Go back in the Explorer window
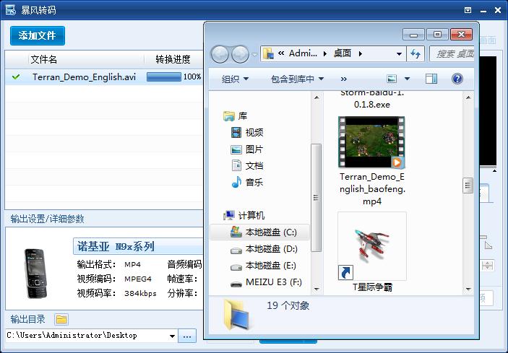 (x=220, y=54)
